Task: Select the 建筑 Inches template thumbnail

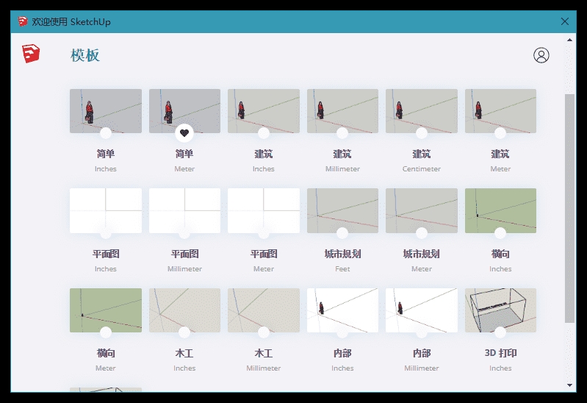Action: 263,110
